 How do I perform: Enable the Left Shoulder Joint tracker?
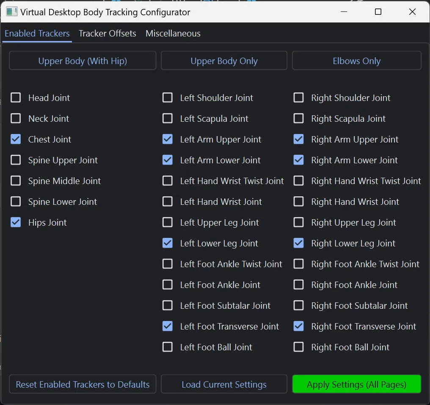[168, 98]
